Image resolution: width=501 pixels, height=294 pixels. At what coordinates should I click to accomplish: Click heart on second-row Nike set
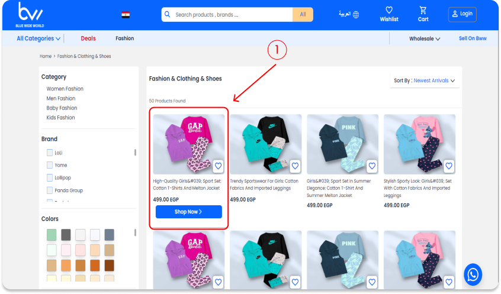(x=296, y=282)
